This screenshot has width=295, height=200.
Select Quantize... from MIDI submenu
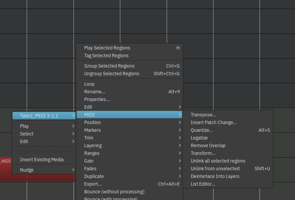[x=201, y=130]
